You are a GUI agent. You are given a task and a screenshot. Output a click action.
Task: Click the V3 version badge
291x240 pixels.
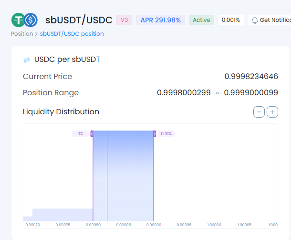(x=124, y=20)
